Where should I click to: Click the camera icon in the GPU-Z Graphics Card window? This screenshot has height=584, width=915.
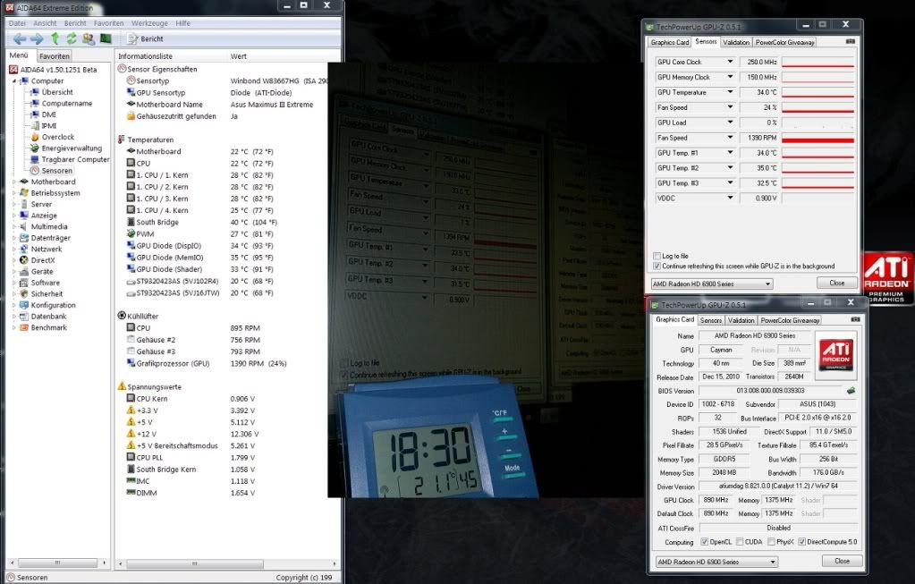[855, 319]
